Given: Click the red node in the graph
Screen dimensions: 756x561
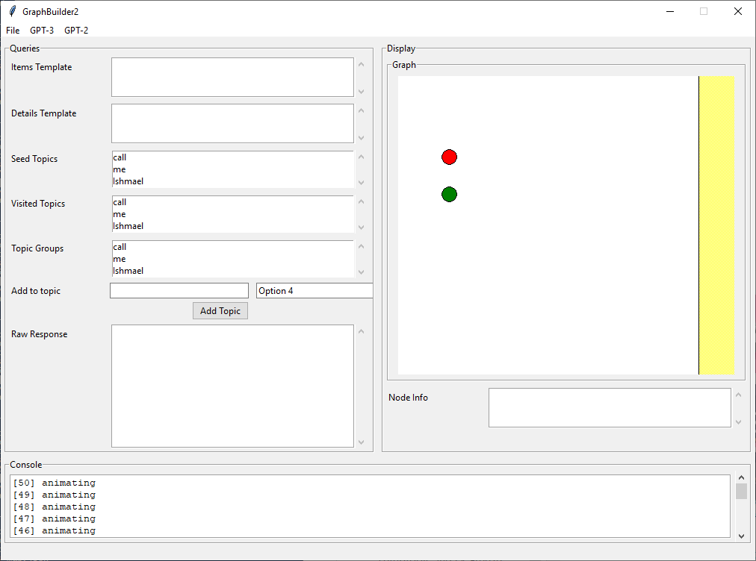Looking at the screenshot, I should point(449,157).
